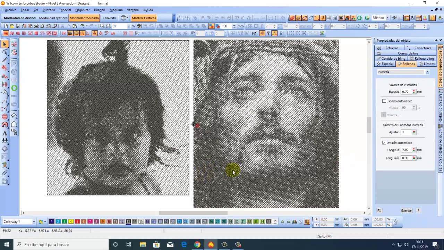444x250 pixels.
Task: Pick the red circle shape tool
Action: coord(5,117)
